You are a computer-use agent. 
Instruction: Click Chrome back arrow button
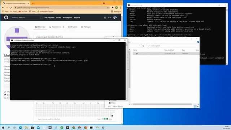(3, 8)
